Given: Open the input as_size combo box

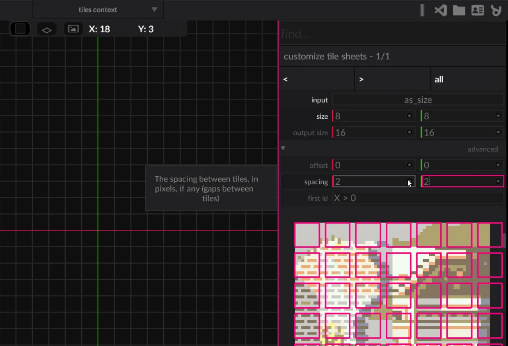Looking at the screenshot, I should [x=418, y=100].
